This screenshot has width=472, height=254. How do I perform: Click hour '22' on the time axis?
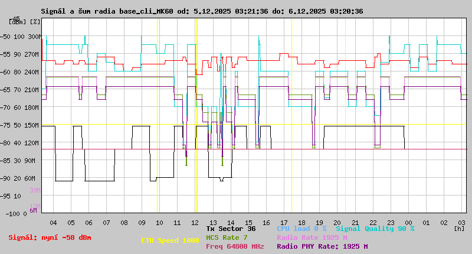[x=373, y=222]
